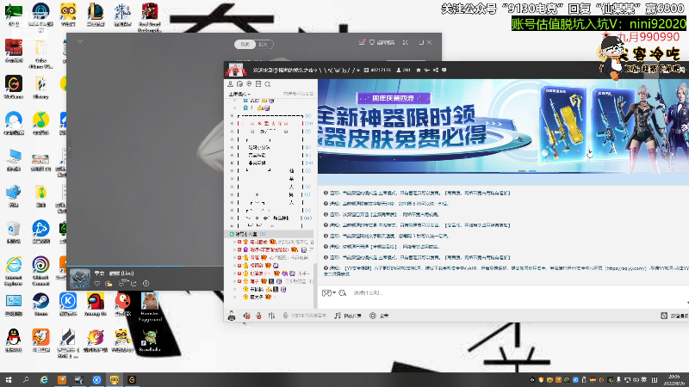Click the location pin icon in YY sidebar toolbar

coord(249,83)
